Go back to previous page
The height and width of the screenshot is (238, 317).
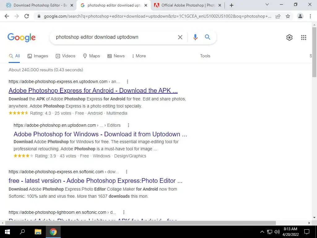(7, 16)
